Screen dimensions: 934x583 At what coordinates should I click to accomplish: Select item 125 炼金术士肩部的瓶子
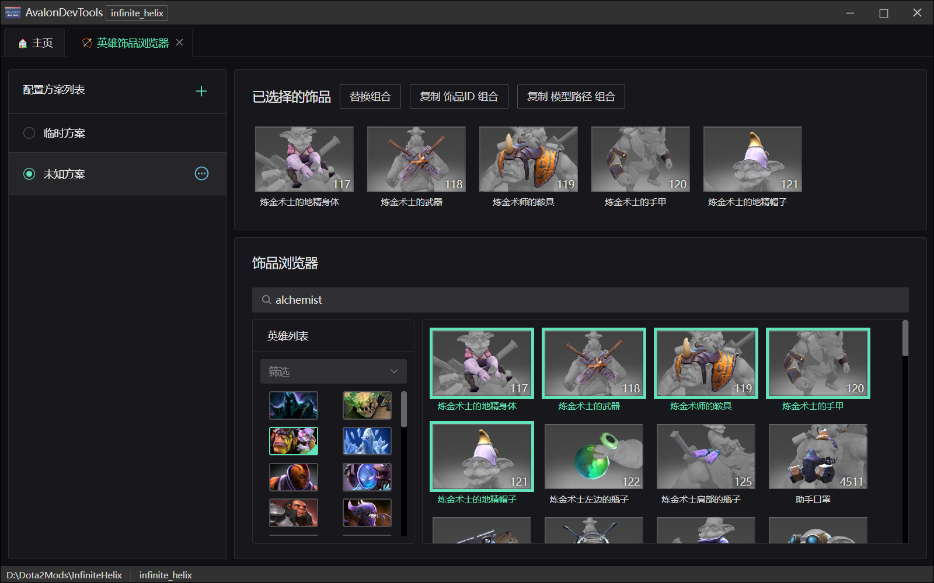coord(706,456)
